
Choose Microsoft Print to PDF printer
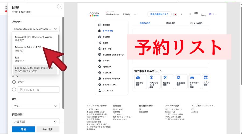[35, 49]
